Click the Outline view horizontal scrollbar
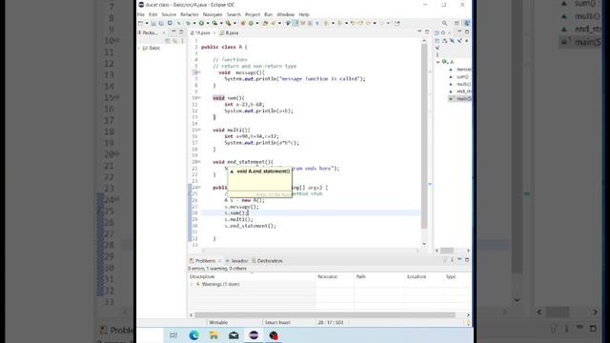610x343 pixels. click(x=447, y=251)
